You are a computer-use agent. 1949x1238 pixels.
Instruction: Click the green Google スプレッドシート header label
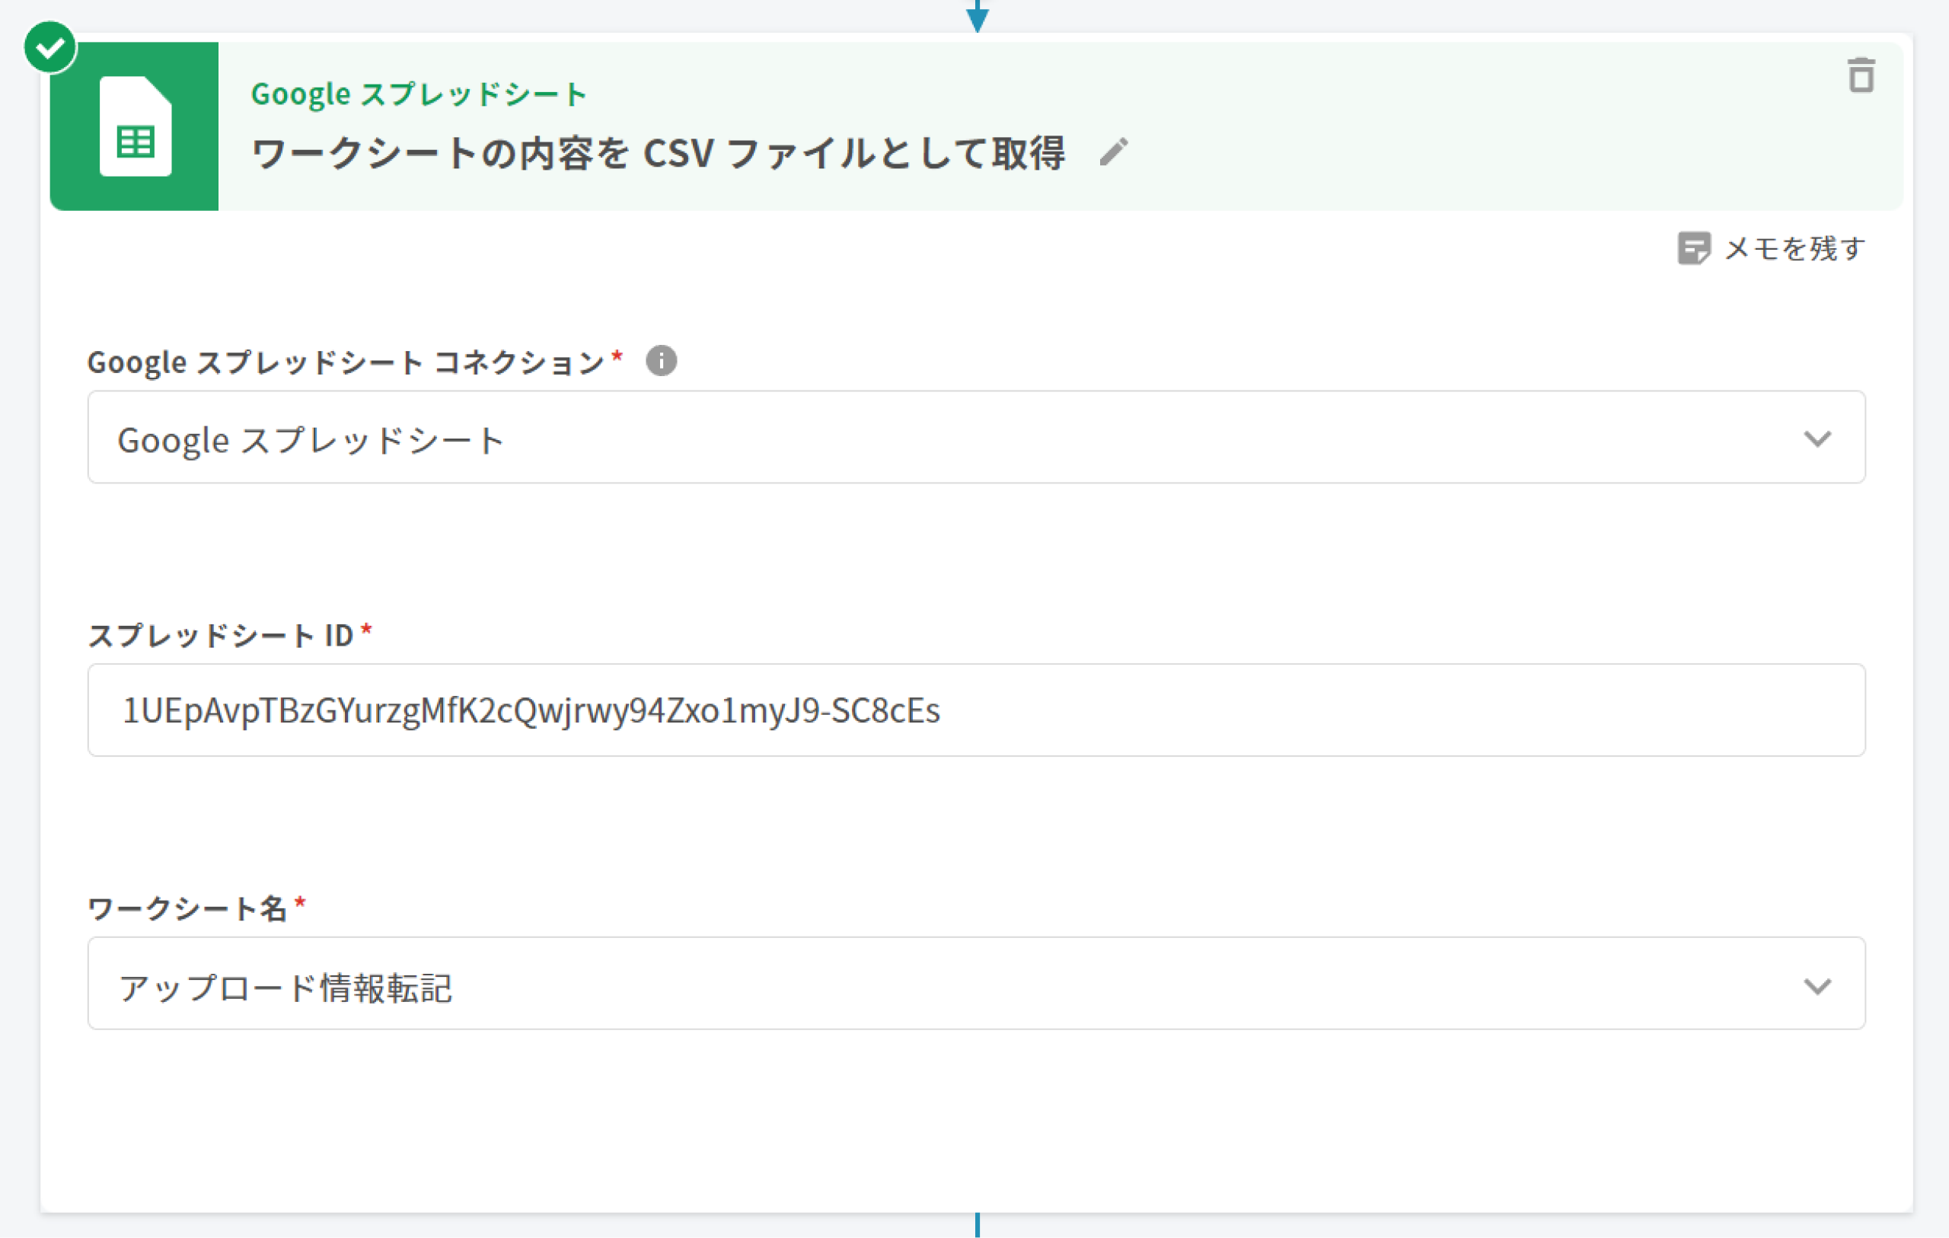click(418, 94)
